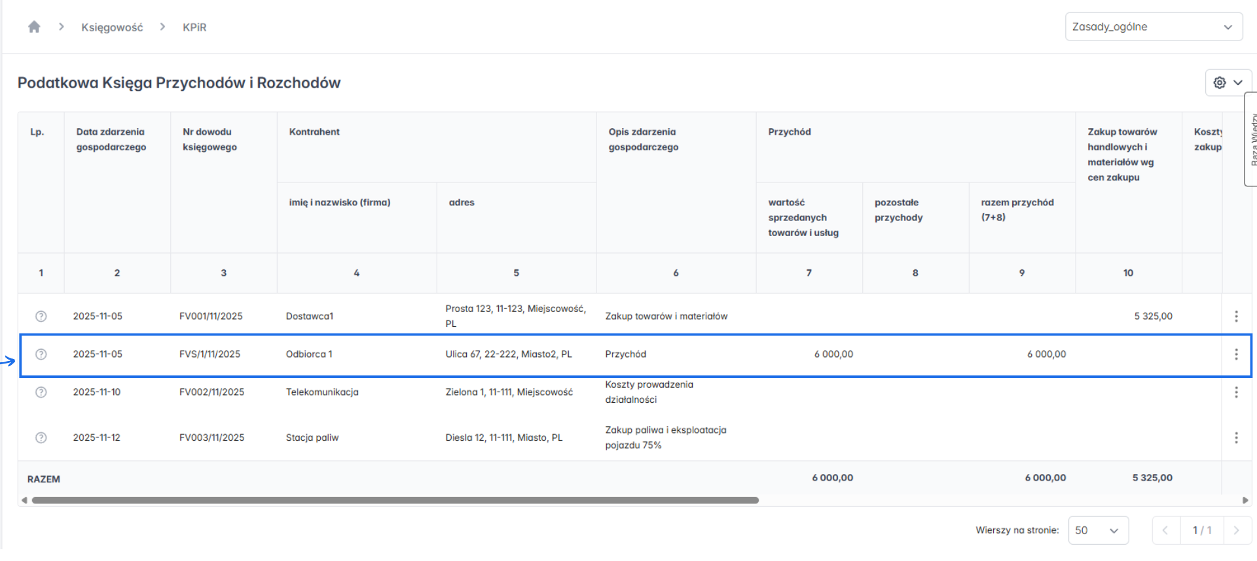
Task: Click help icon for FV001/11/2025 row
Action: 41,316
